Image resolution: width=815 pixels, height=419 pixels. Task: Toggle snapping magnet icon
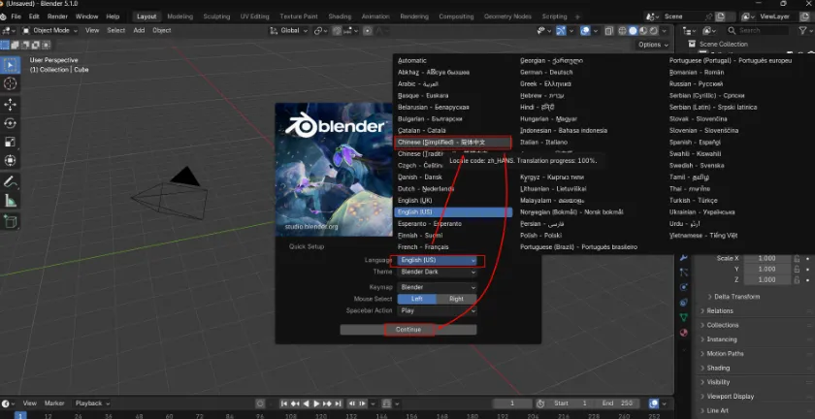coord(337,31)
